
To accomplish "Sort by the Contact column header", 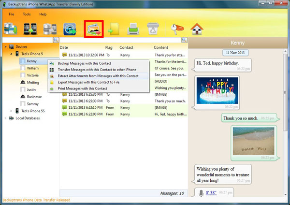I will pos(126,47).
